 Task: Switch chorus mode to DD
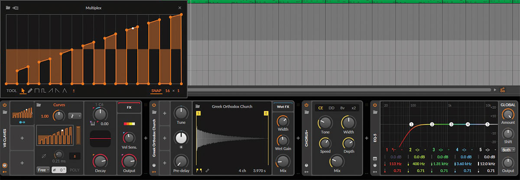(x=331, y=108)
